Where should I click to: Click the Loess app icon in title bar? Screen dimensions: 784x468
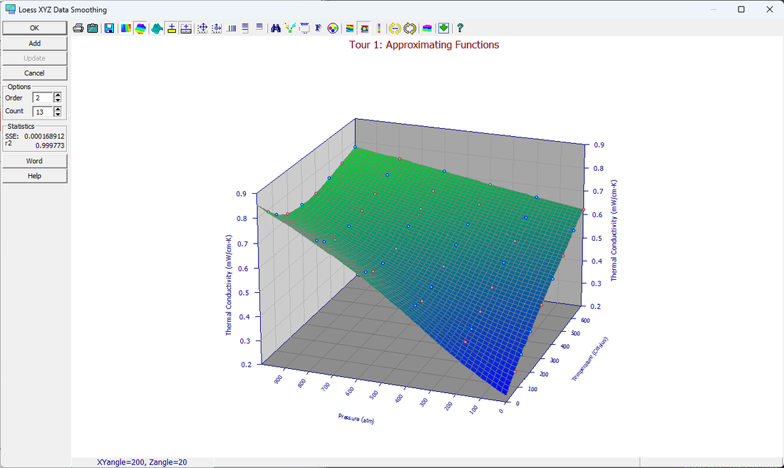[10, 9]
